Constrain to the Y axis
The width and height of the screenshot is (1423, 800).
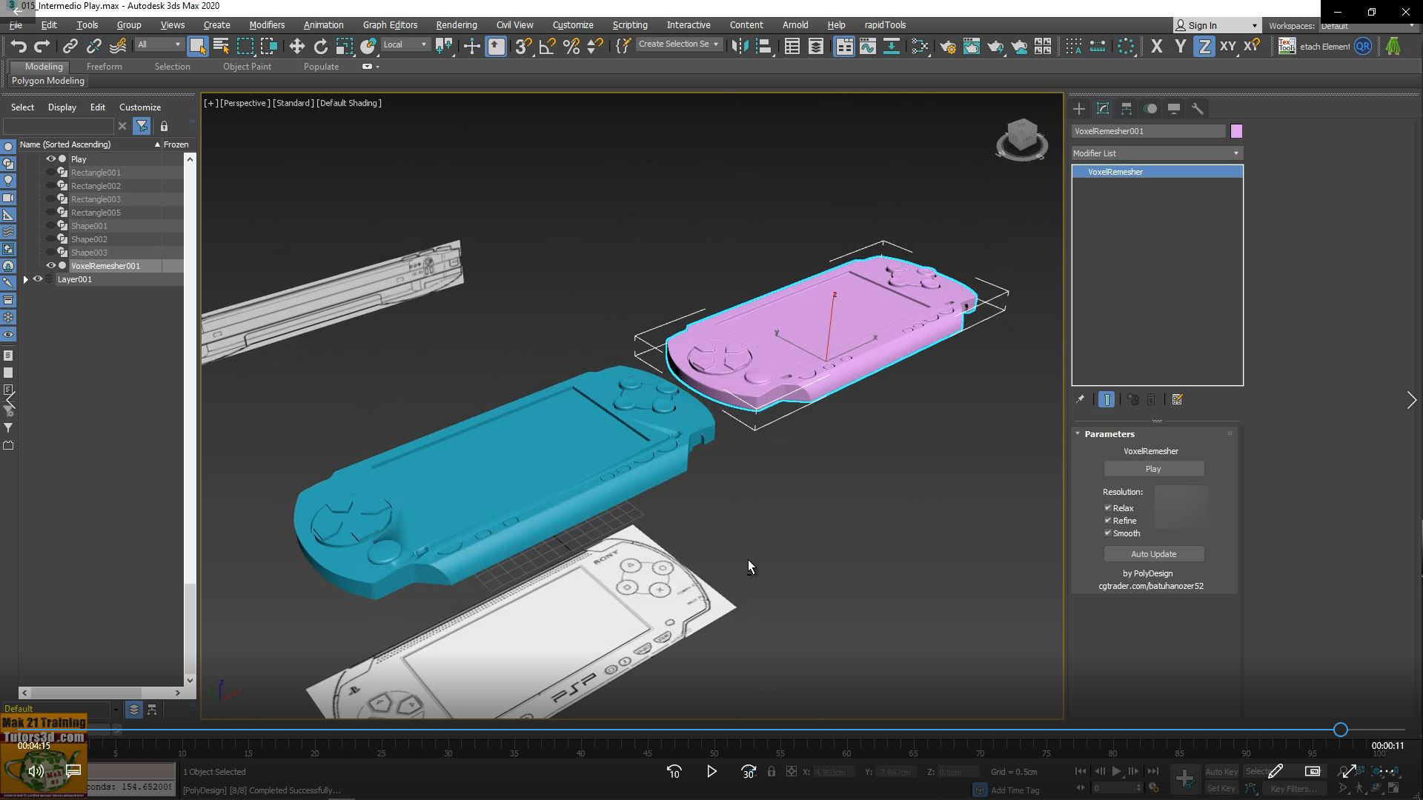[x=1181, y=47]
